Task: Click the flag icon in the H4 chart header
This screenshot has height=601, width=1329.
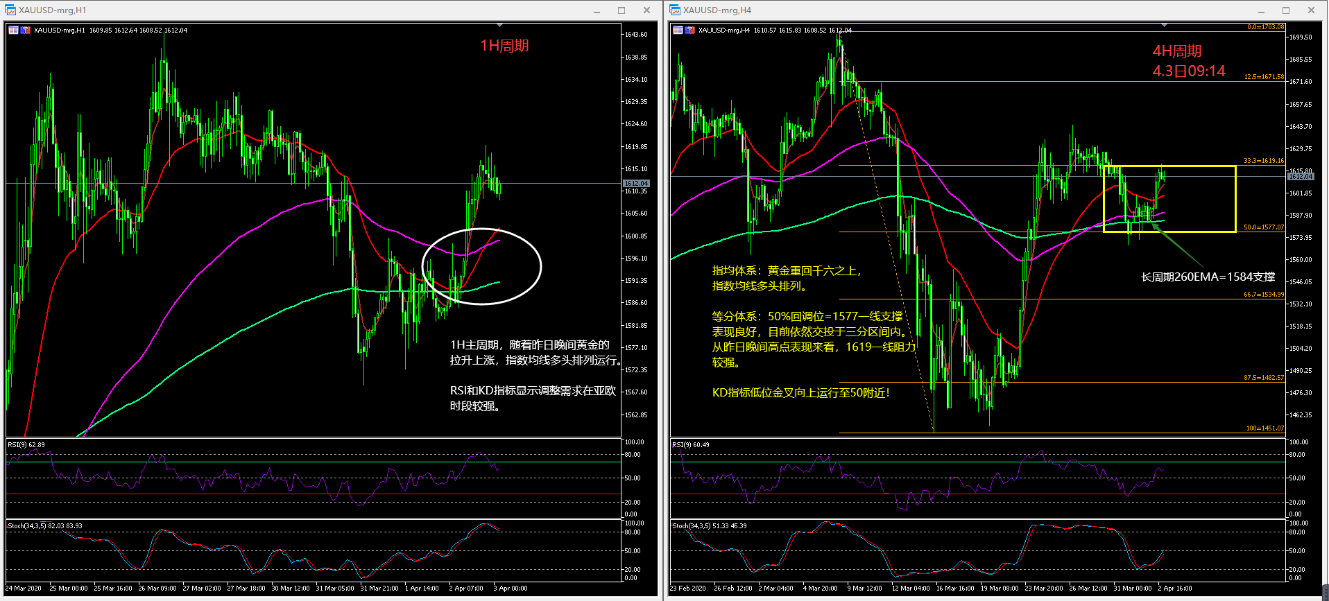Action: (690, 30)
